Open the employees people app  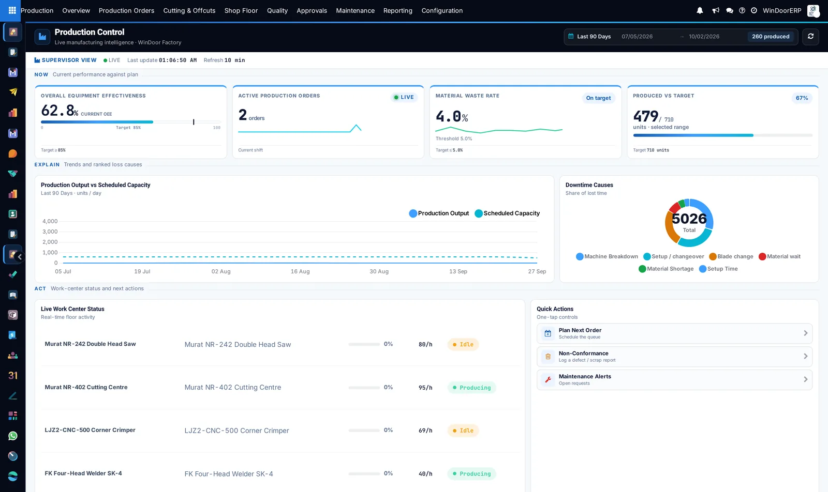point(13,355)
